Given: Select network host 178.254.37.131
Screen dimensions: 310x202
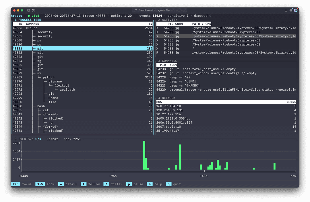Looking at the screenshot, I should point(226,110).
